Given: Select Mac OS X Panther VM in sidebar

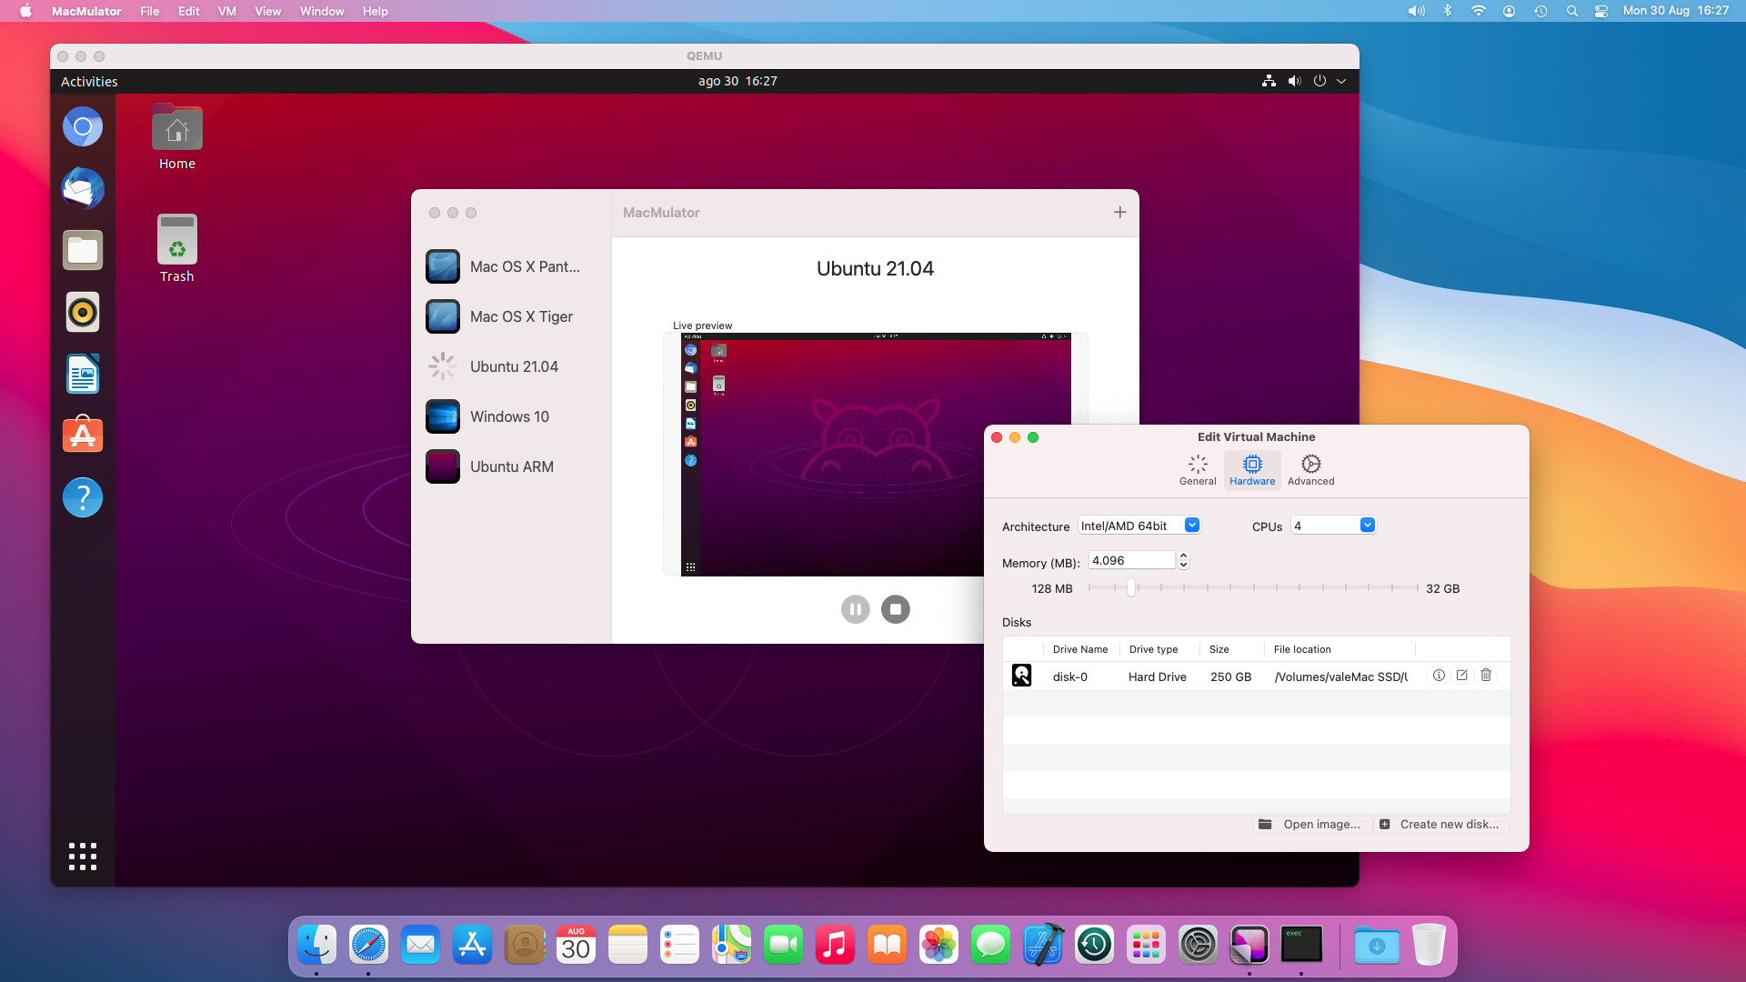Looking at the screenshot, I should (512, 266).
